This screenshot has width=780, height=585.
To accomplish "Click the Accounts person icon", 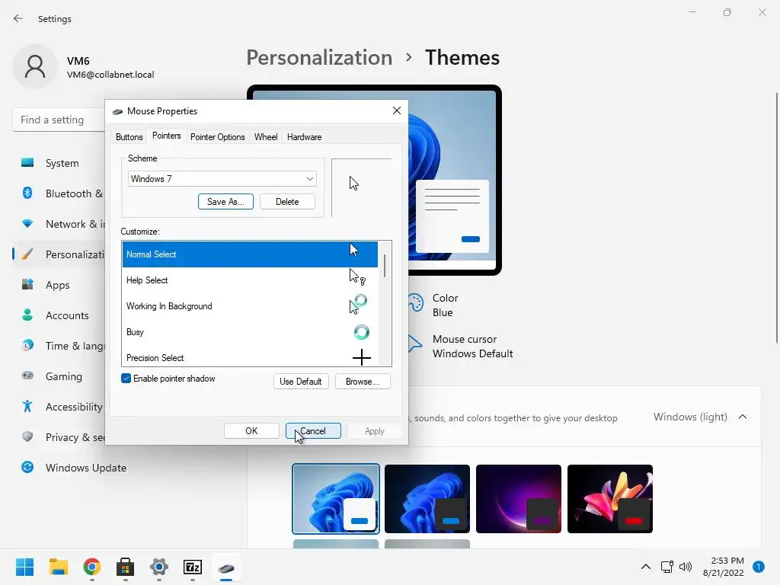I will tap(27, 315).
